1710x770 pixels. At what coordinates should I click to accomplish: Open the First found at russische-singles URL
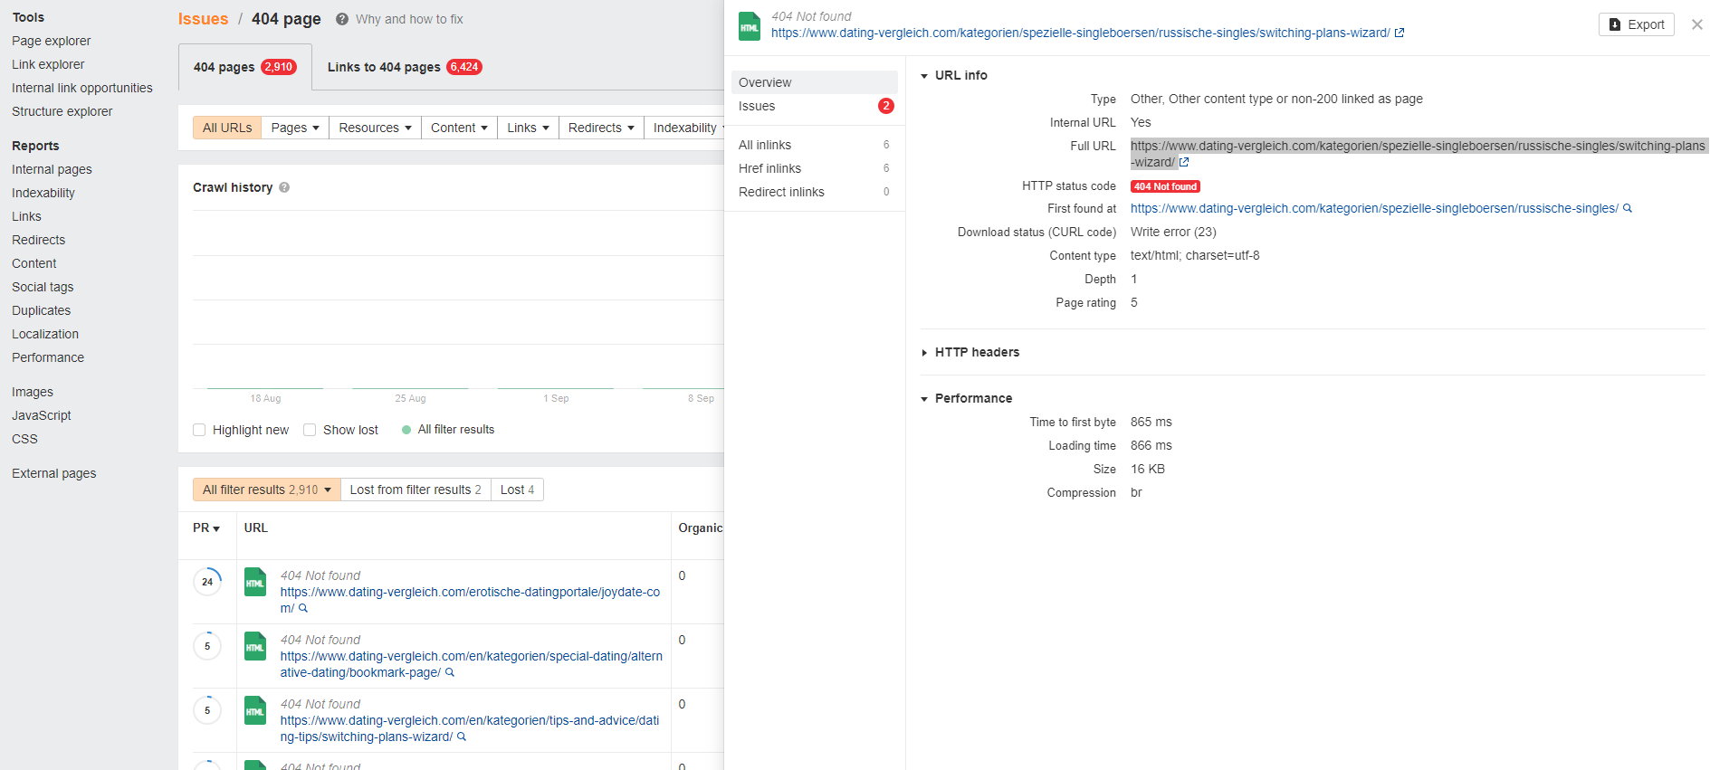point(1374,208)
